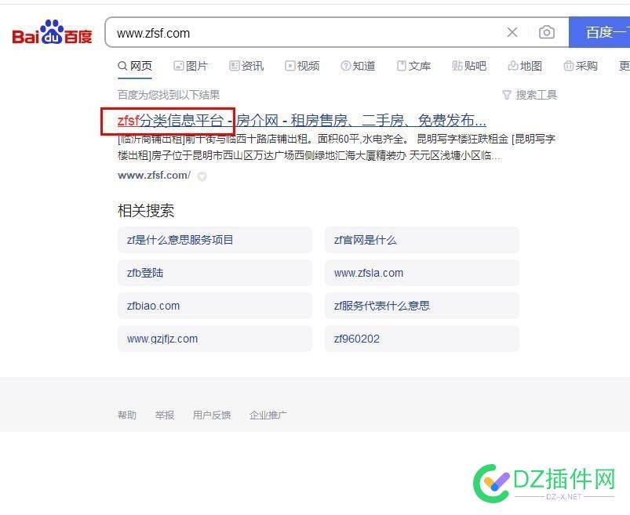Image resolution: width=630 pixels, height=515 pixels.
Task: Open the 视频 tab
Action: (302, 65)
